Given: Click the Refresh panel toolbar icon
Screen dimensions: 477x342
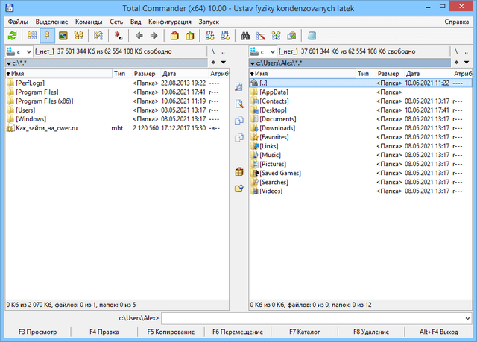Looking at the screenshot, I should tap(12, 35).
